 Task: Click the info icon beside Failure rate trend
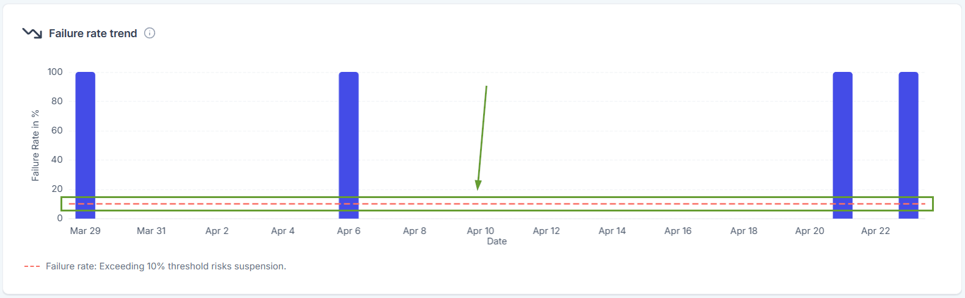[150, 33]
